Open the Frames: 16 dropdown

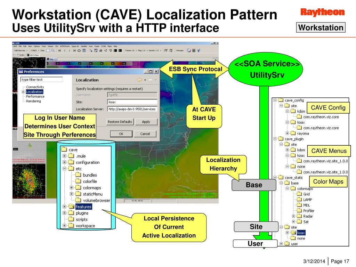131,50
